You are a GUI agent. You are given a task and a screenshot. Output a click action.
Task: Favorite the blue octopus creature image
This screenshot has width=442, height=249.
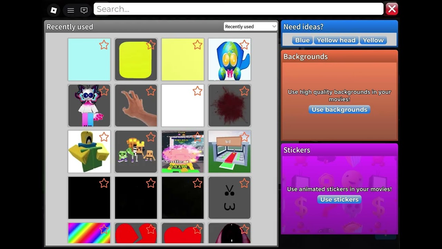pyautogui.click(x=244, y=45)
